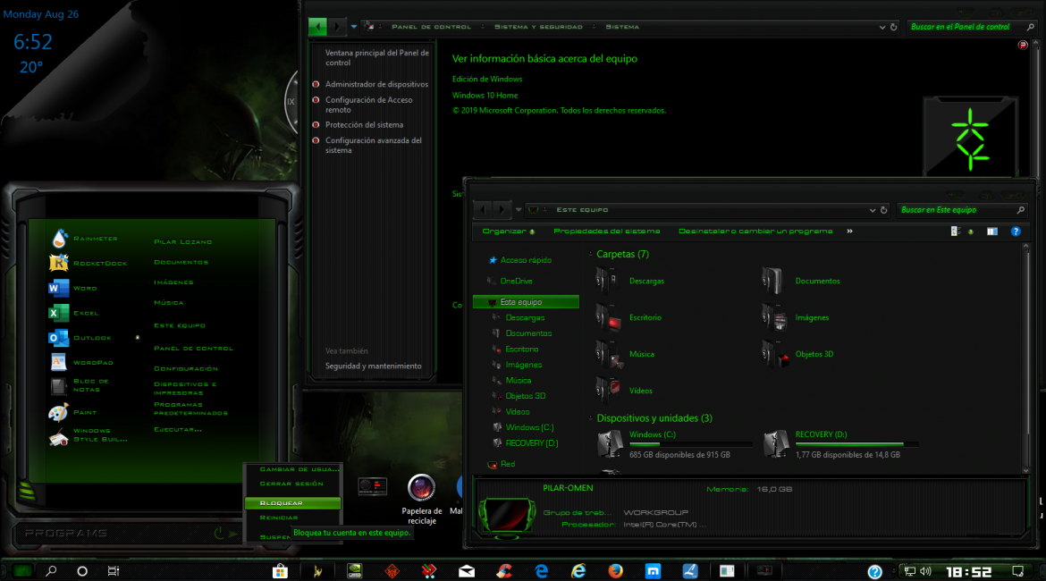The image size is (1046, 581).
Task: Open Configuración de Acceso remoto link
Action: [369, 105]
